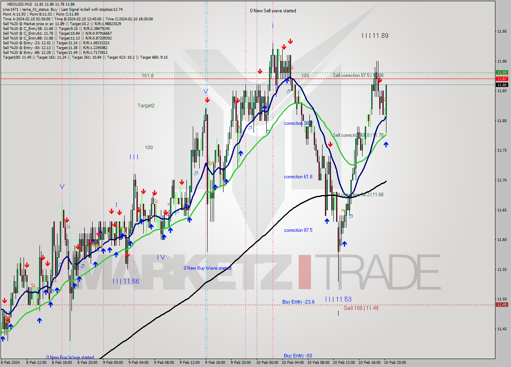Click the green 11.88 price tag
511x367 pixels.
point(502,72)
